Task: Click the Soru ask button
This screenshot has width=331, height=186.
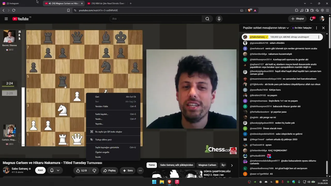Action: tap(128, 171)
